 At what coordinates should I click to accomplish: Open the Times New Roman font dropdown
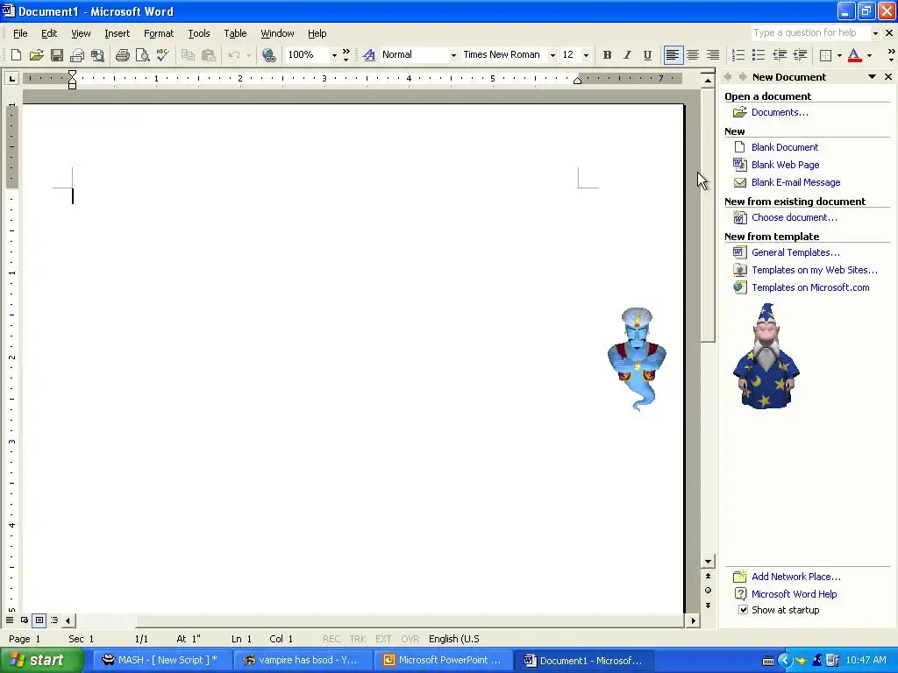[552, 55]
